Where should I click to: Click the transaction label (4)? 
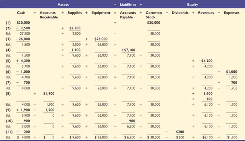[8, 50]
